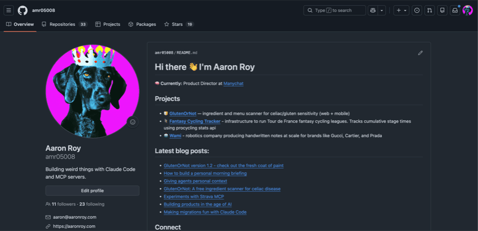Switch to the Overview tab

coord(20,24)
